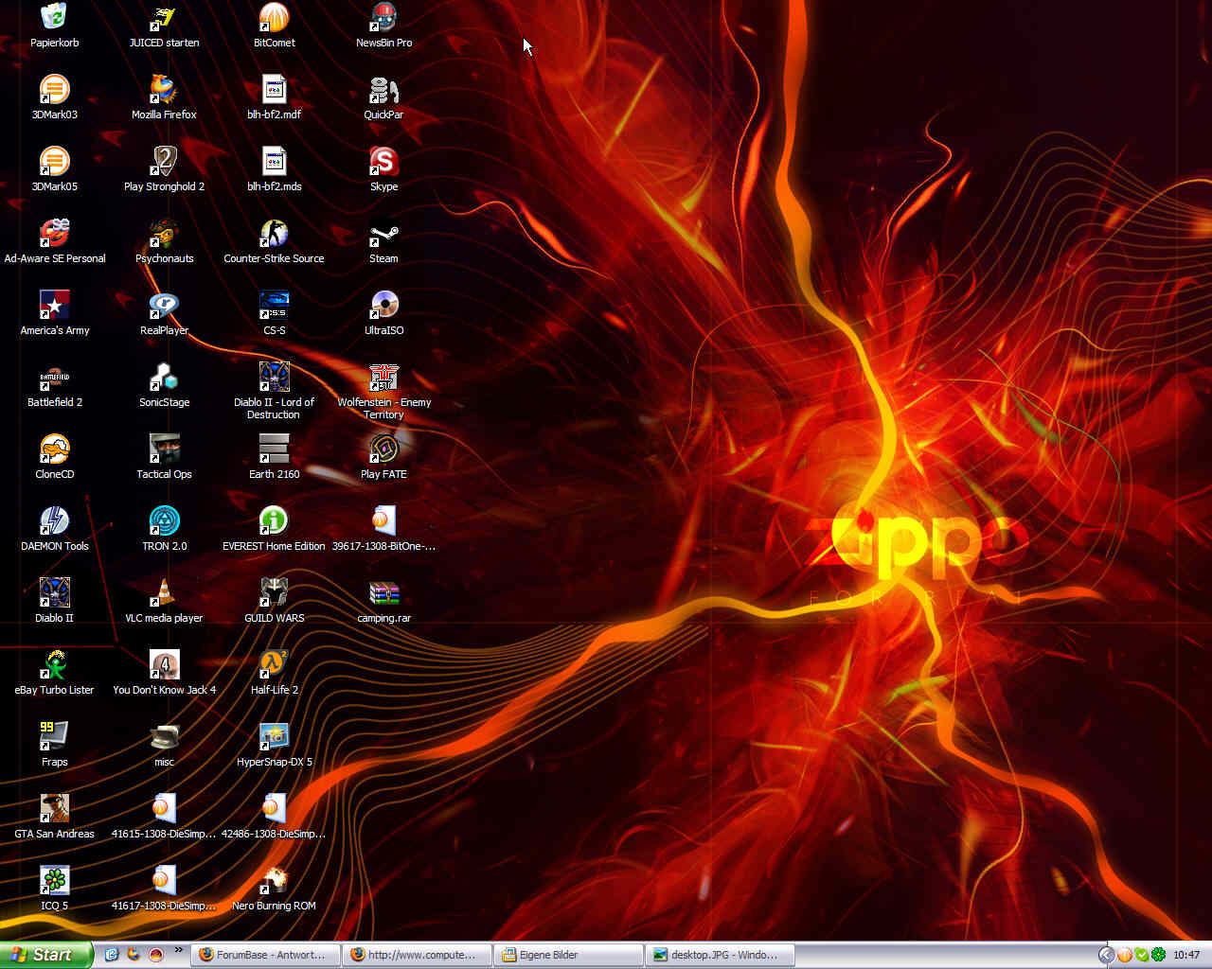Click the German flag quick launch icon
1212x969 pixels.
click(x=156, y=955)
